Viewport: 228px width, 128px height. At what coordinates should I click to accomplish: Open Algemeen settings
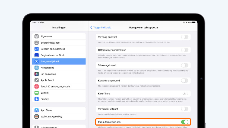(59, 36)
